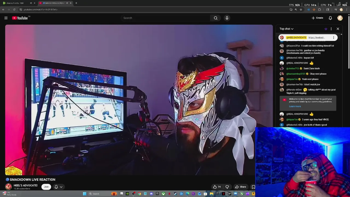Open the browser zoom magnifier in address bar

click(x=296, y=10)
